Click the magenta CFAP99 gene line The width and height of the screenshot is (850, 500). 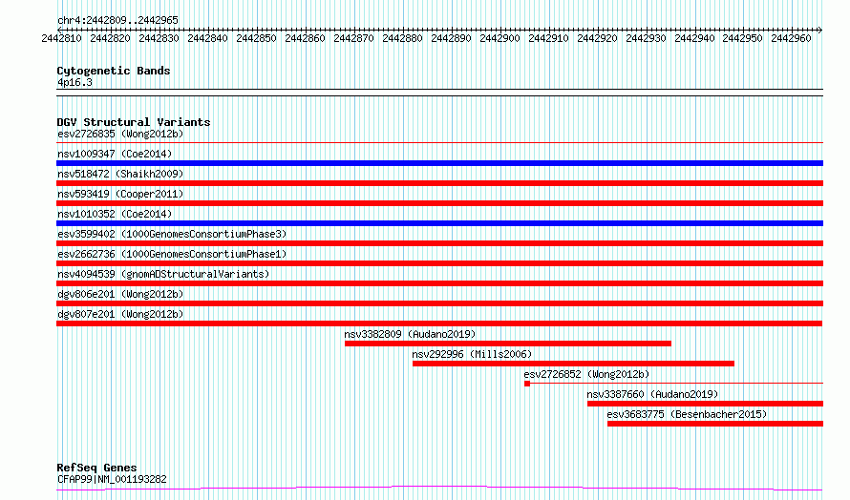tap(439, 489)
